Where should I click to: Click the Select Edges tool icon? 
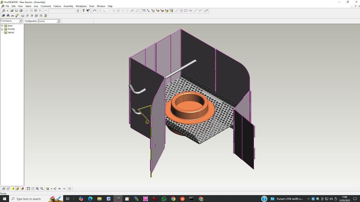(157, 11)
